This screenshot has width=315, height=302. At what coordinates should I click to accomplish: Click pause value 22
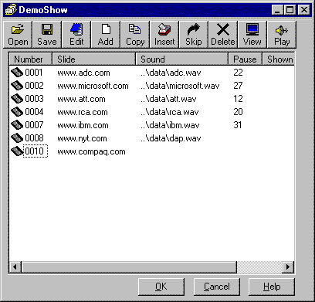[x=238, y=73]
